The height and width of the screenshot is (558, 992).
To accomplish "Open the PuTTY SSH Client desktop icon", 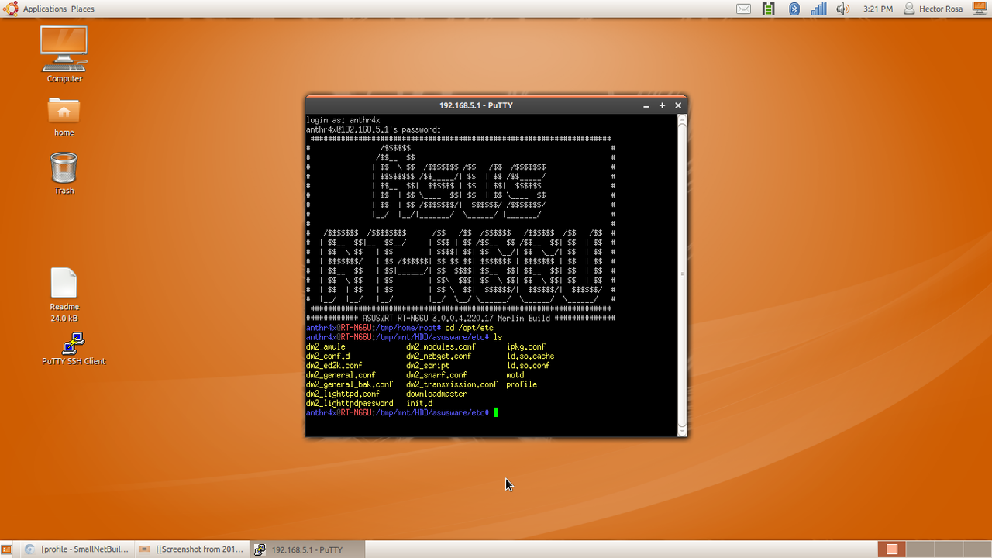I will point(73,346).
